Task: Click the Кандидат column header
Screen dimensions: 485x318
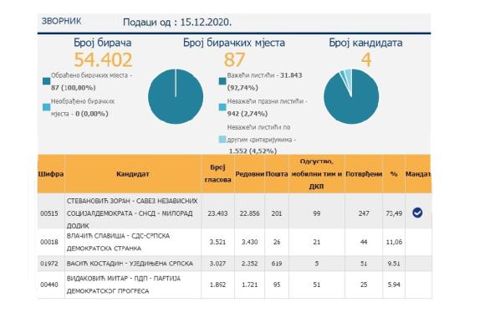Action: pos(133,174)
